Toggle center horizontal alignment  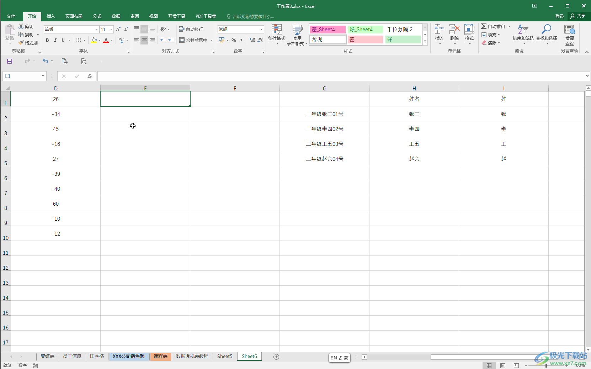144,40
